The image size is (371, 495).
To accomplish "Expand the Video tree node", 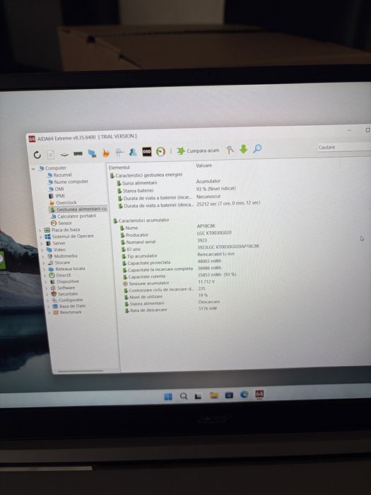I will [x=43, y=250].
